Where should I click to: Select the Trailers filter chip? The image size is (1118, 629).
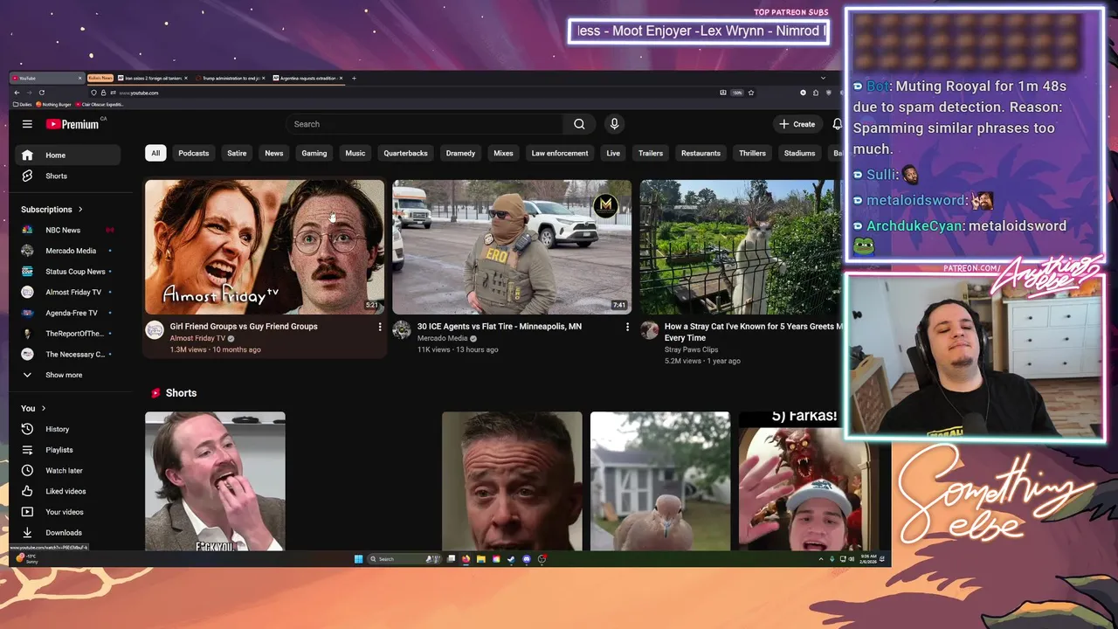point(650,153)
